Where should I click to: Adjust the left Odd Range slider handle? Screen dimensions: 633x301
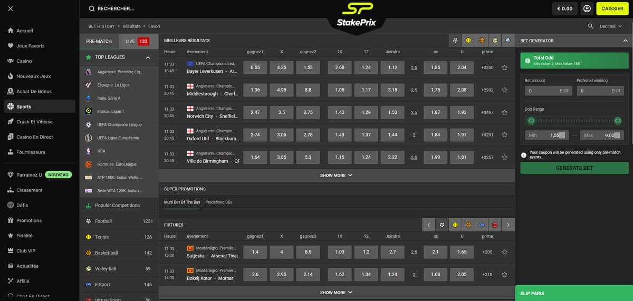pyautogui.click(x=531, y=121)
